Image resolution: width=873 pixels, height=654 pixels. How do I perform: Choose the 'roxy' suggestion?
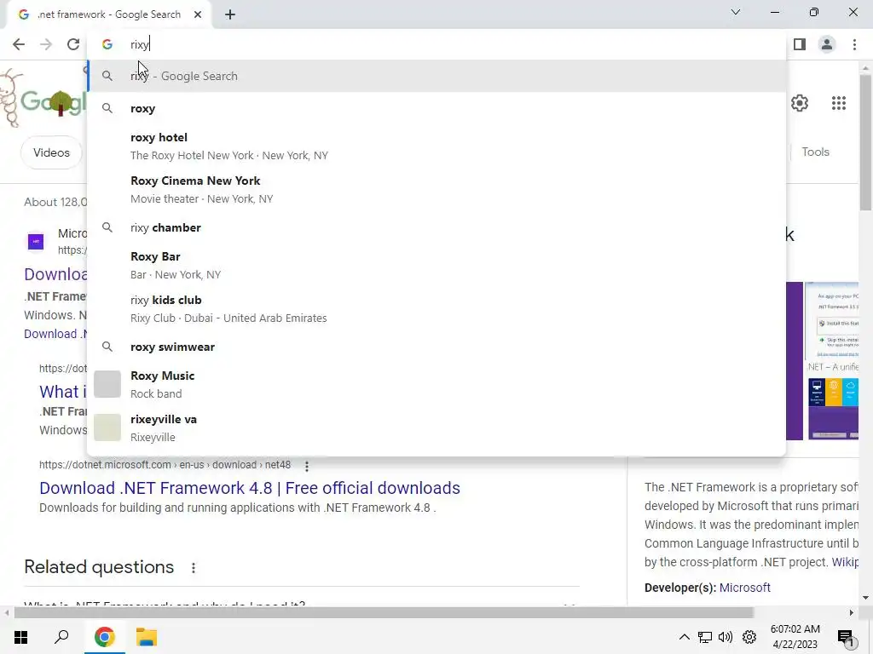437,108
